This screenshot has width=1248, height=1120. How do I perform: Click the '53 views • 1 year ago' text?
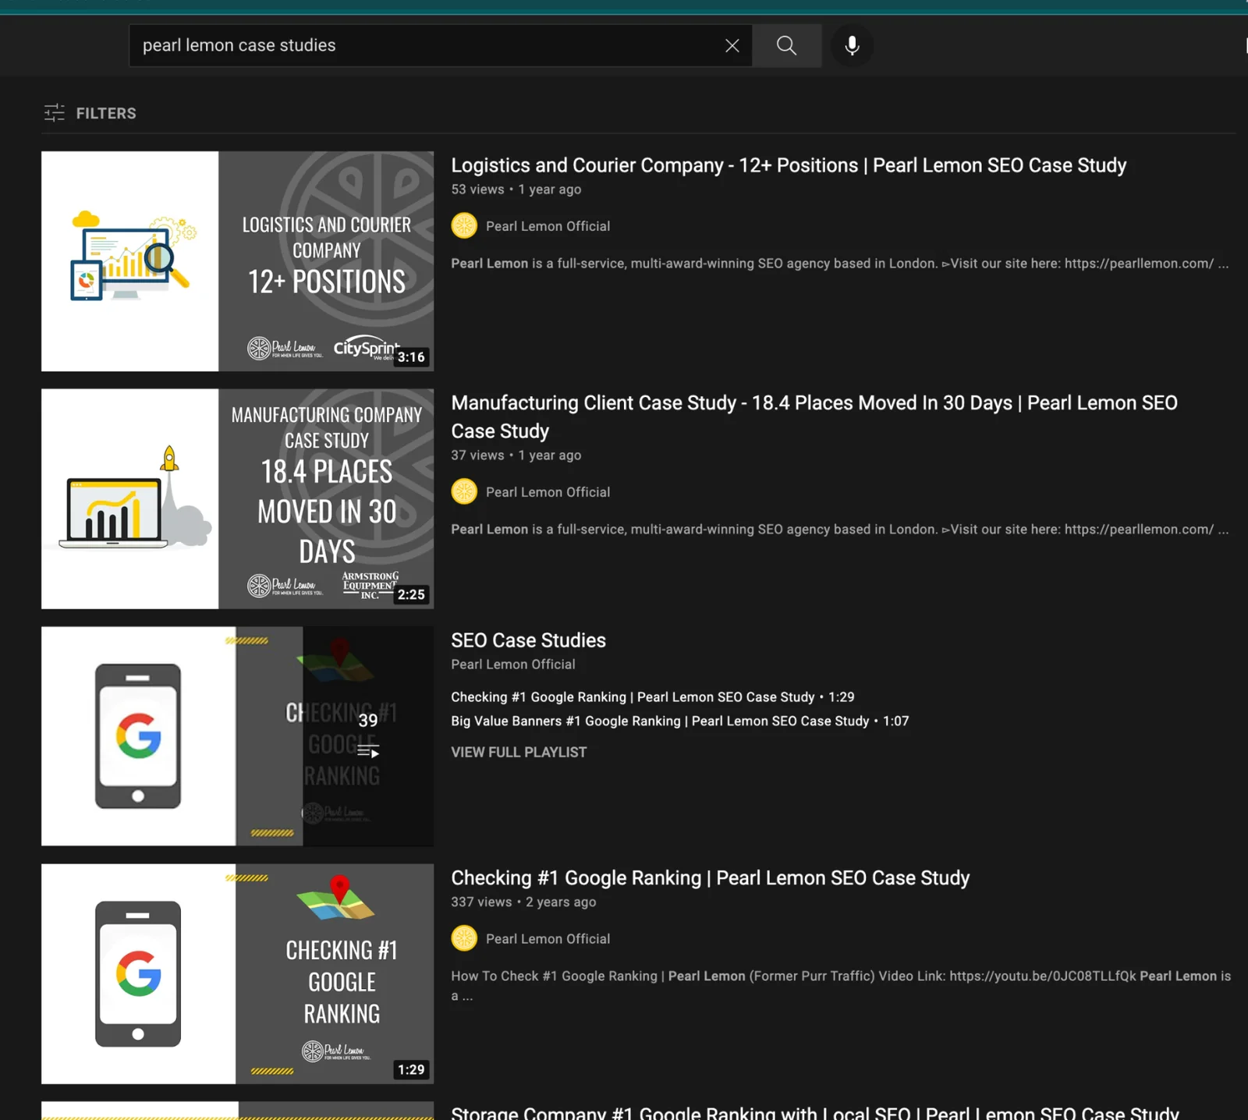click(516, 190)
